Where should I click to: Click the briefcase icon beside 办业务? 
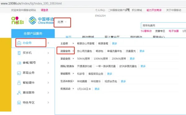[x=19, y=43]
